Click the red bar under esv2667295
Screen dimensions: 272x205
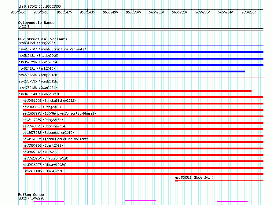(x=143, y=116)
